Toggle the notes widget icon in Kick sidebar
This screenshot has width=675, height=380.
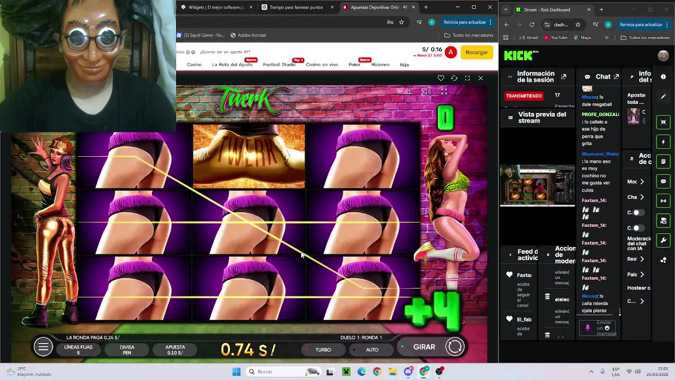tap(663, 161)
